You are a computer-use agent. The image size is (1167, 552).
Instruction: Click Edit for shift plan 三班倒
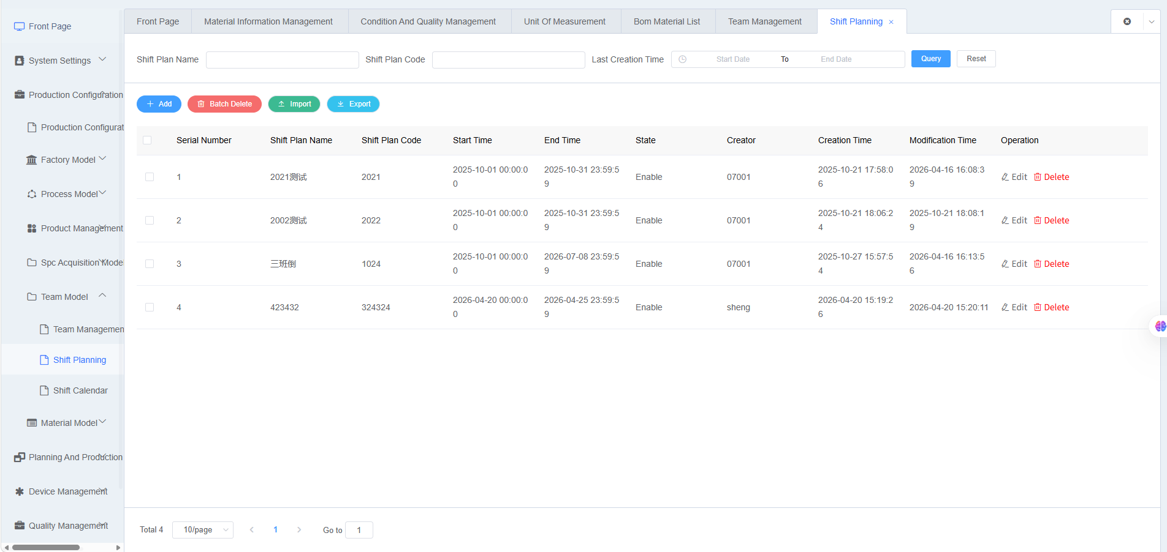point(1014,264)
